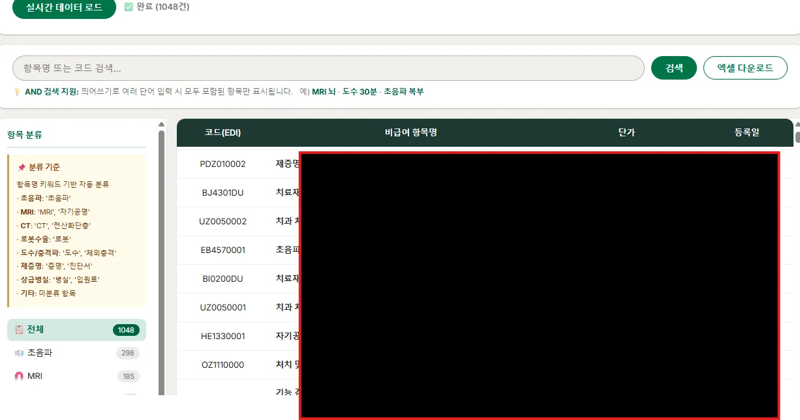The width and height of the screenshot is (800, 420).
Task: Click the 단가 column header
Action: (626, 132)
